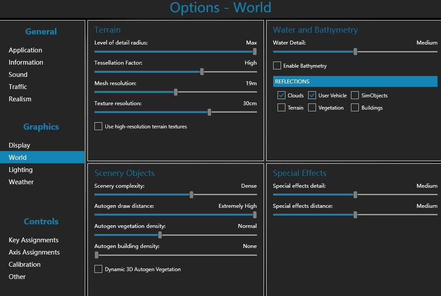Turn on Buildings reflections

point(355,108)
